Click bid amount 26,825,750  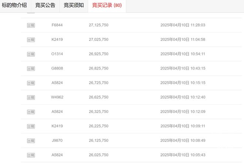pos(99,68)
